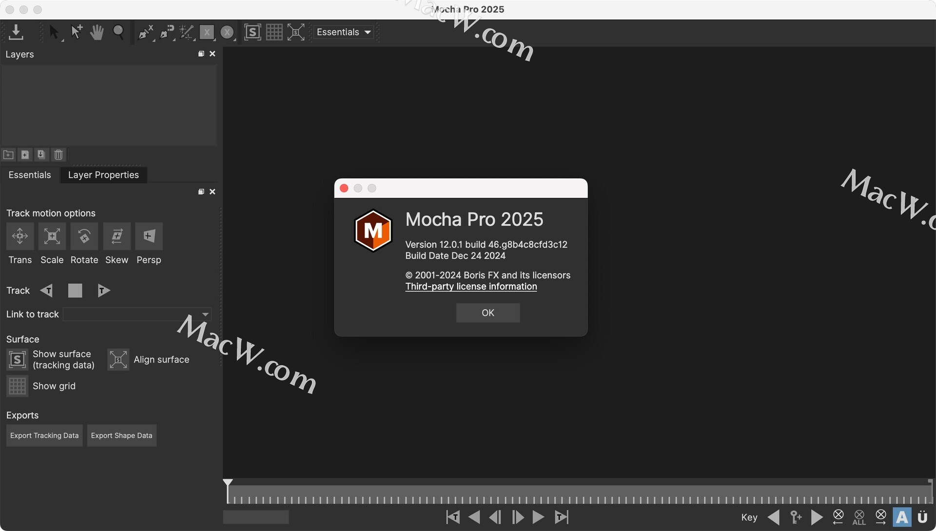Jump to next keyframe
The image size is (936, 531).
click(x=817, y=517)
